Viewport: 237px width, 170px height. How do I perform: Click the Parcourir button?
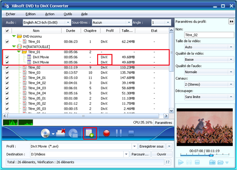(140, 154)
